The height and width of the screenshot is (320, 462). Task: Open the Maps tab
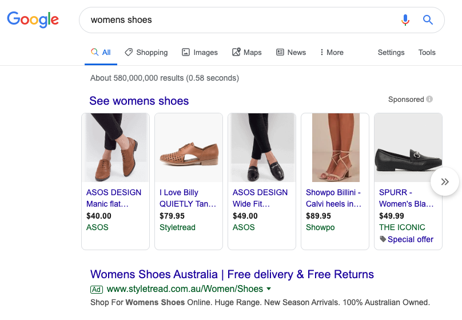tap(247, 53)
